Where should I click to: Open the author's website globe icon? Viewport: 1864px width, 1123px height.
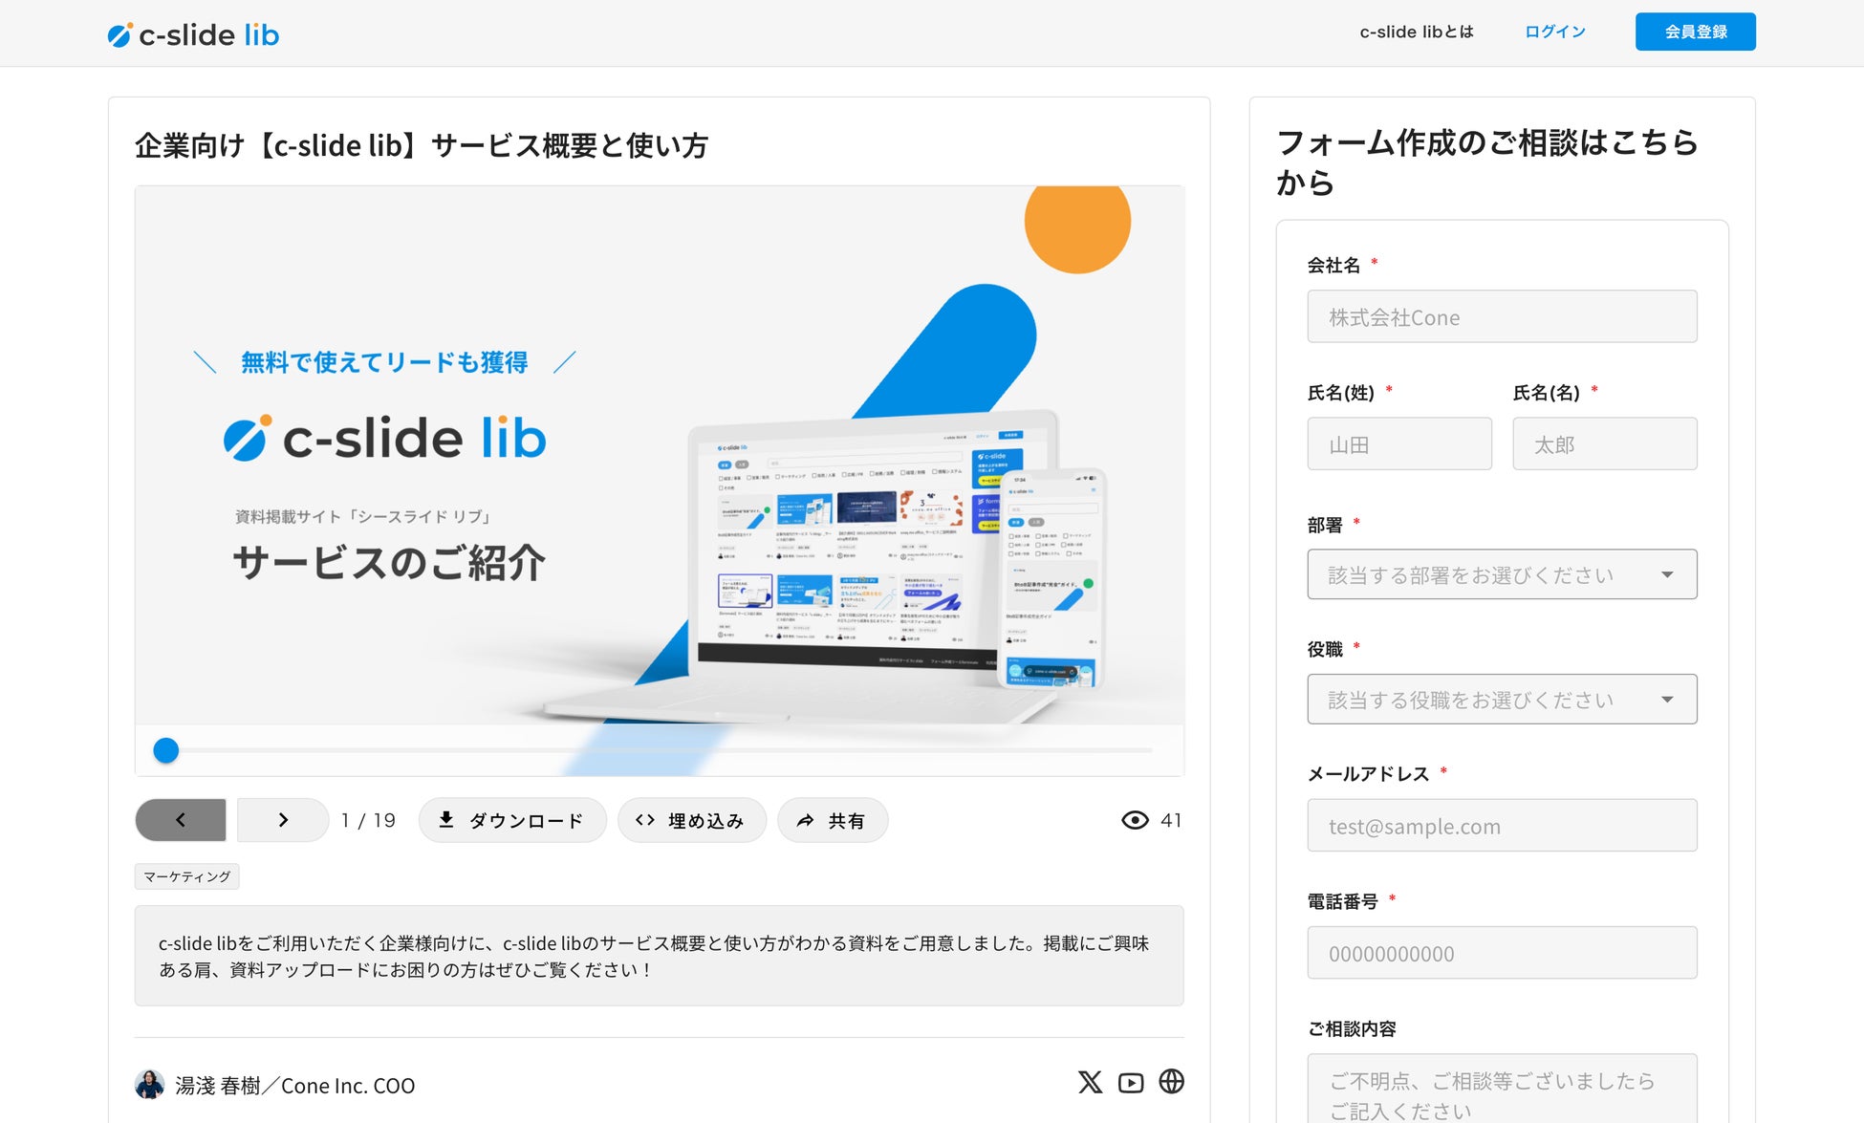coord(1171,1082)
